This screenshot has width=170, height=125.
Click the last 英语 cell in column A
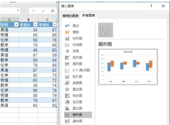coord(10,105)
